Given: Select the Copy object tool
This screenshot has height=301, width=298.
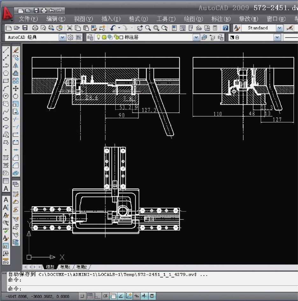Looking at the screenshot, I should pos(16,58).
